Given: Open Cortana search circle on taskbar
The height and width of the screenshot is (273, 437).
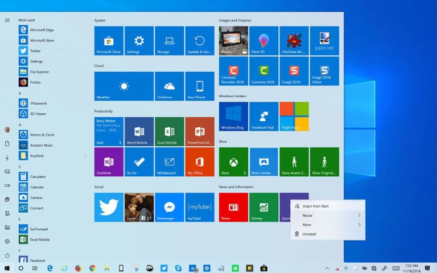Looking at the screenshot, I should [x=21, y=268].
